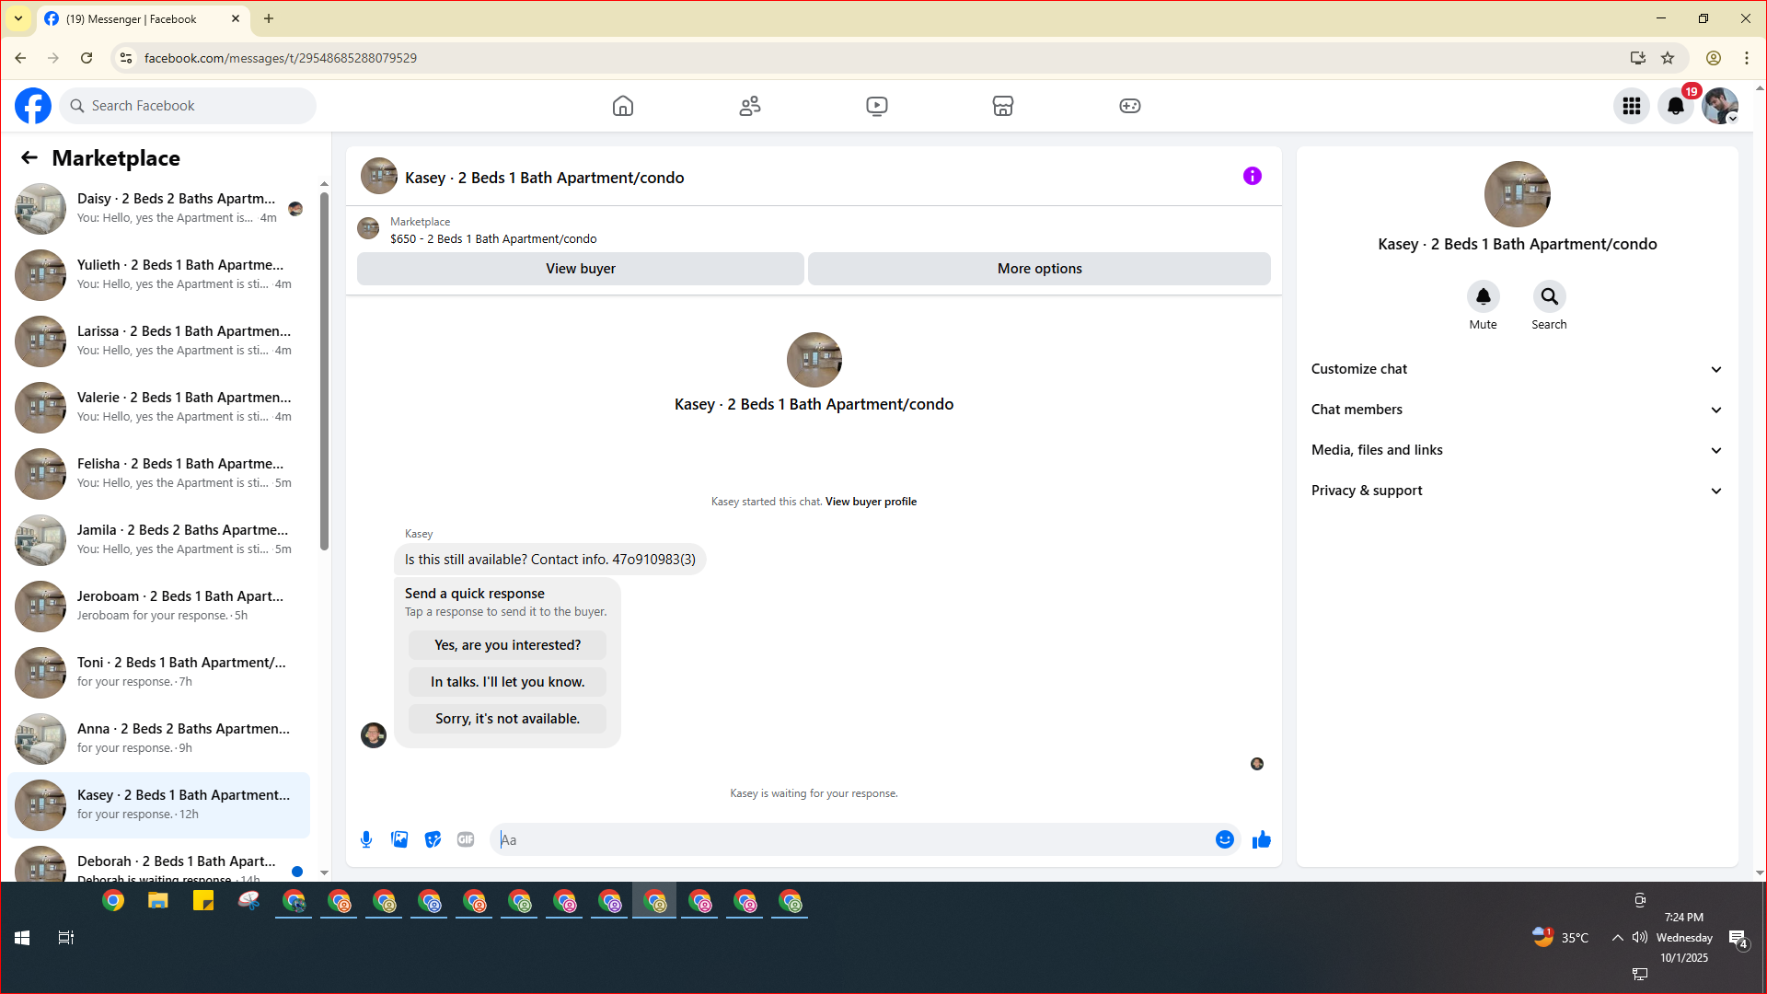The image size is (1767, 994).
Task: Open the Facebook menu grid icon
Action: pyautogui.click(x=1632, y=106)
